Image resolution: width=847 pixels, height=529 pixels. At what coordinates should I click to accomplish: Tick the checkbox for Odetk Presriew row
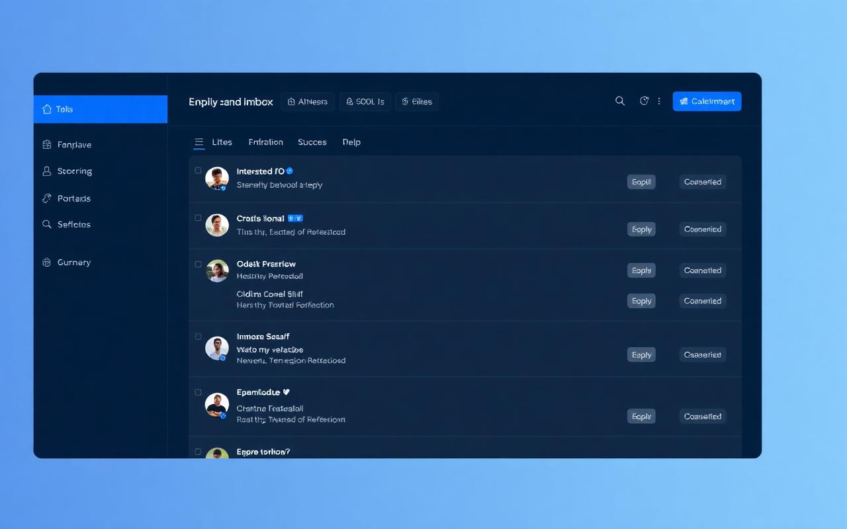coord(198,264)
